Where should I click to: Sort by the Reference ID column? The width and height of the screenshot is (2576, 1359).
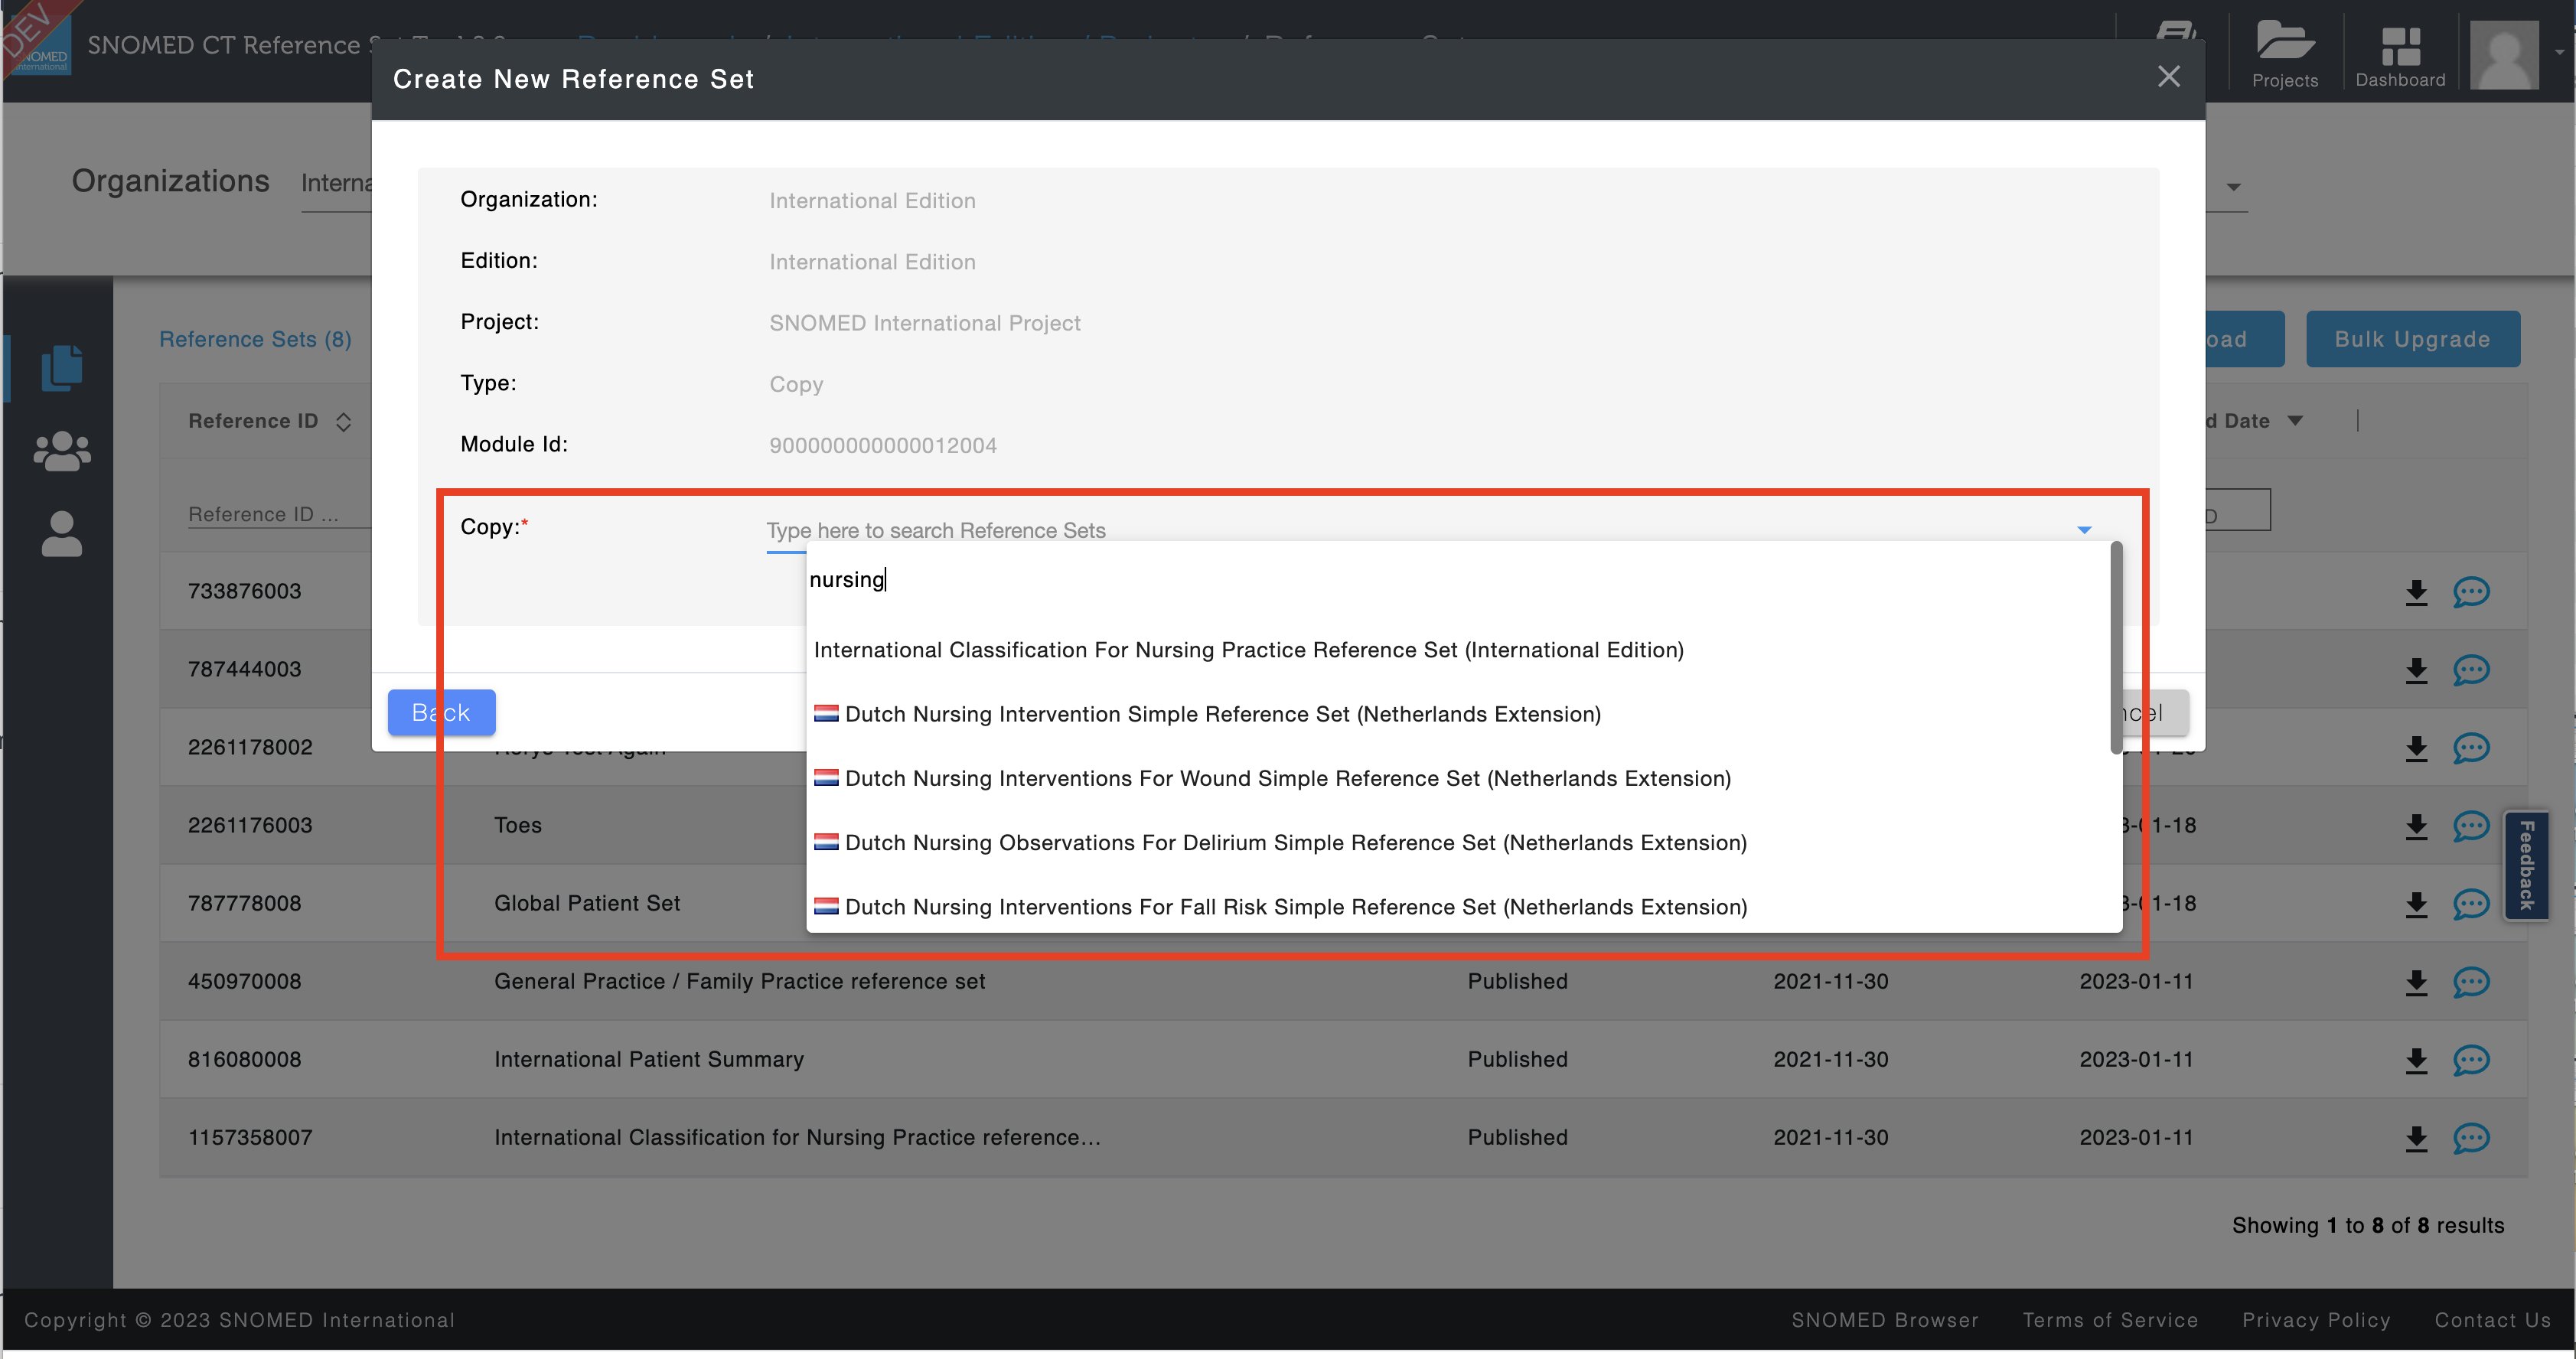(344, 422)
